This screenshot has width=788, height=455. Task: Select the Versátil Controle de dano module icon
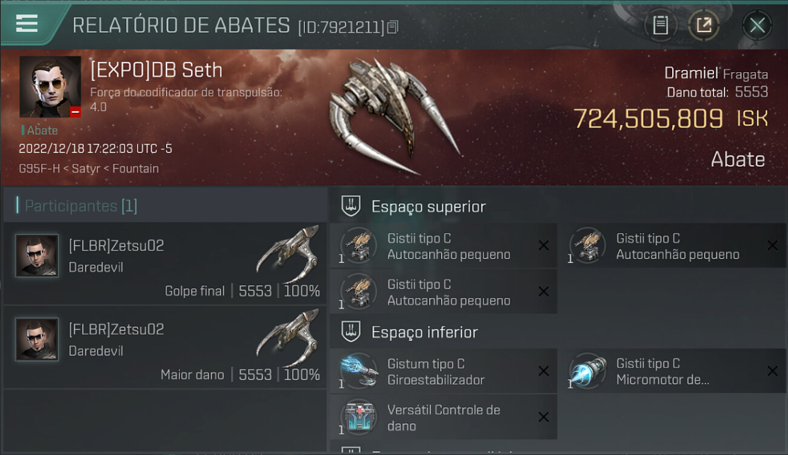click(359, 417)
